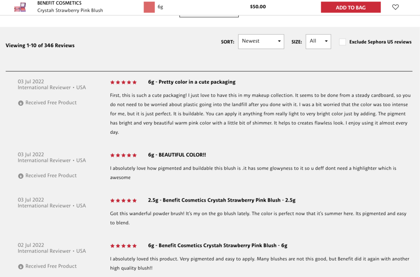
Task: Open the product thumbnail image
Action: [x=20, y=7]
